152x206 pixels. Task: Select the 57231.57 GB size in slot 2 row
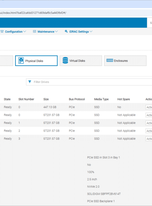pyautogui.click(x=51, y=131)
